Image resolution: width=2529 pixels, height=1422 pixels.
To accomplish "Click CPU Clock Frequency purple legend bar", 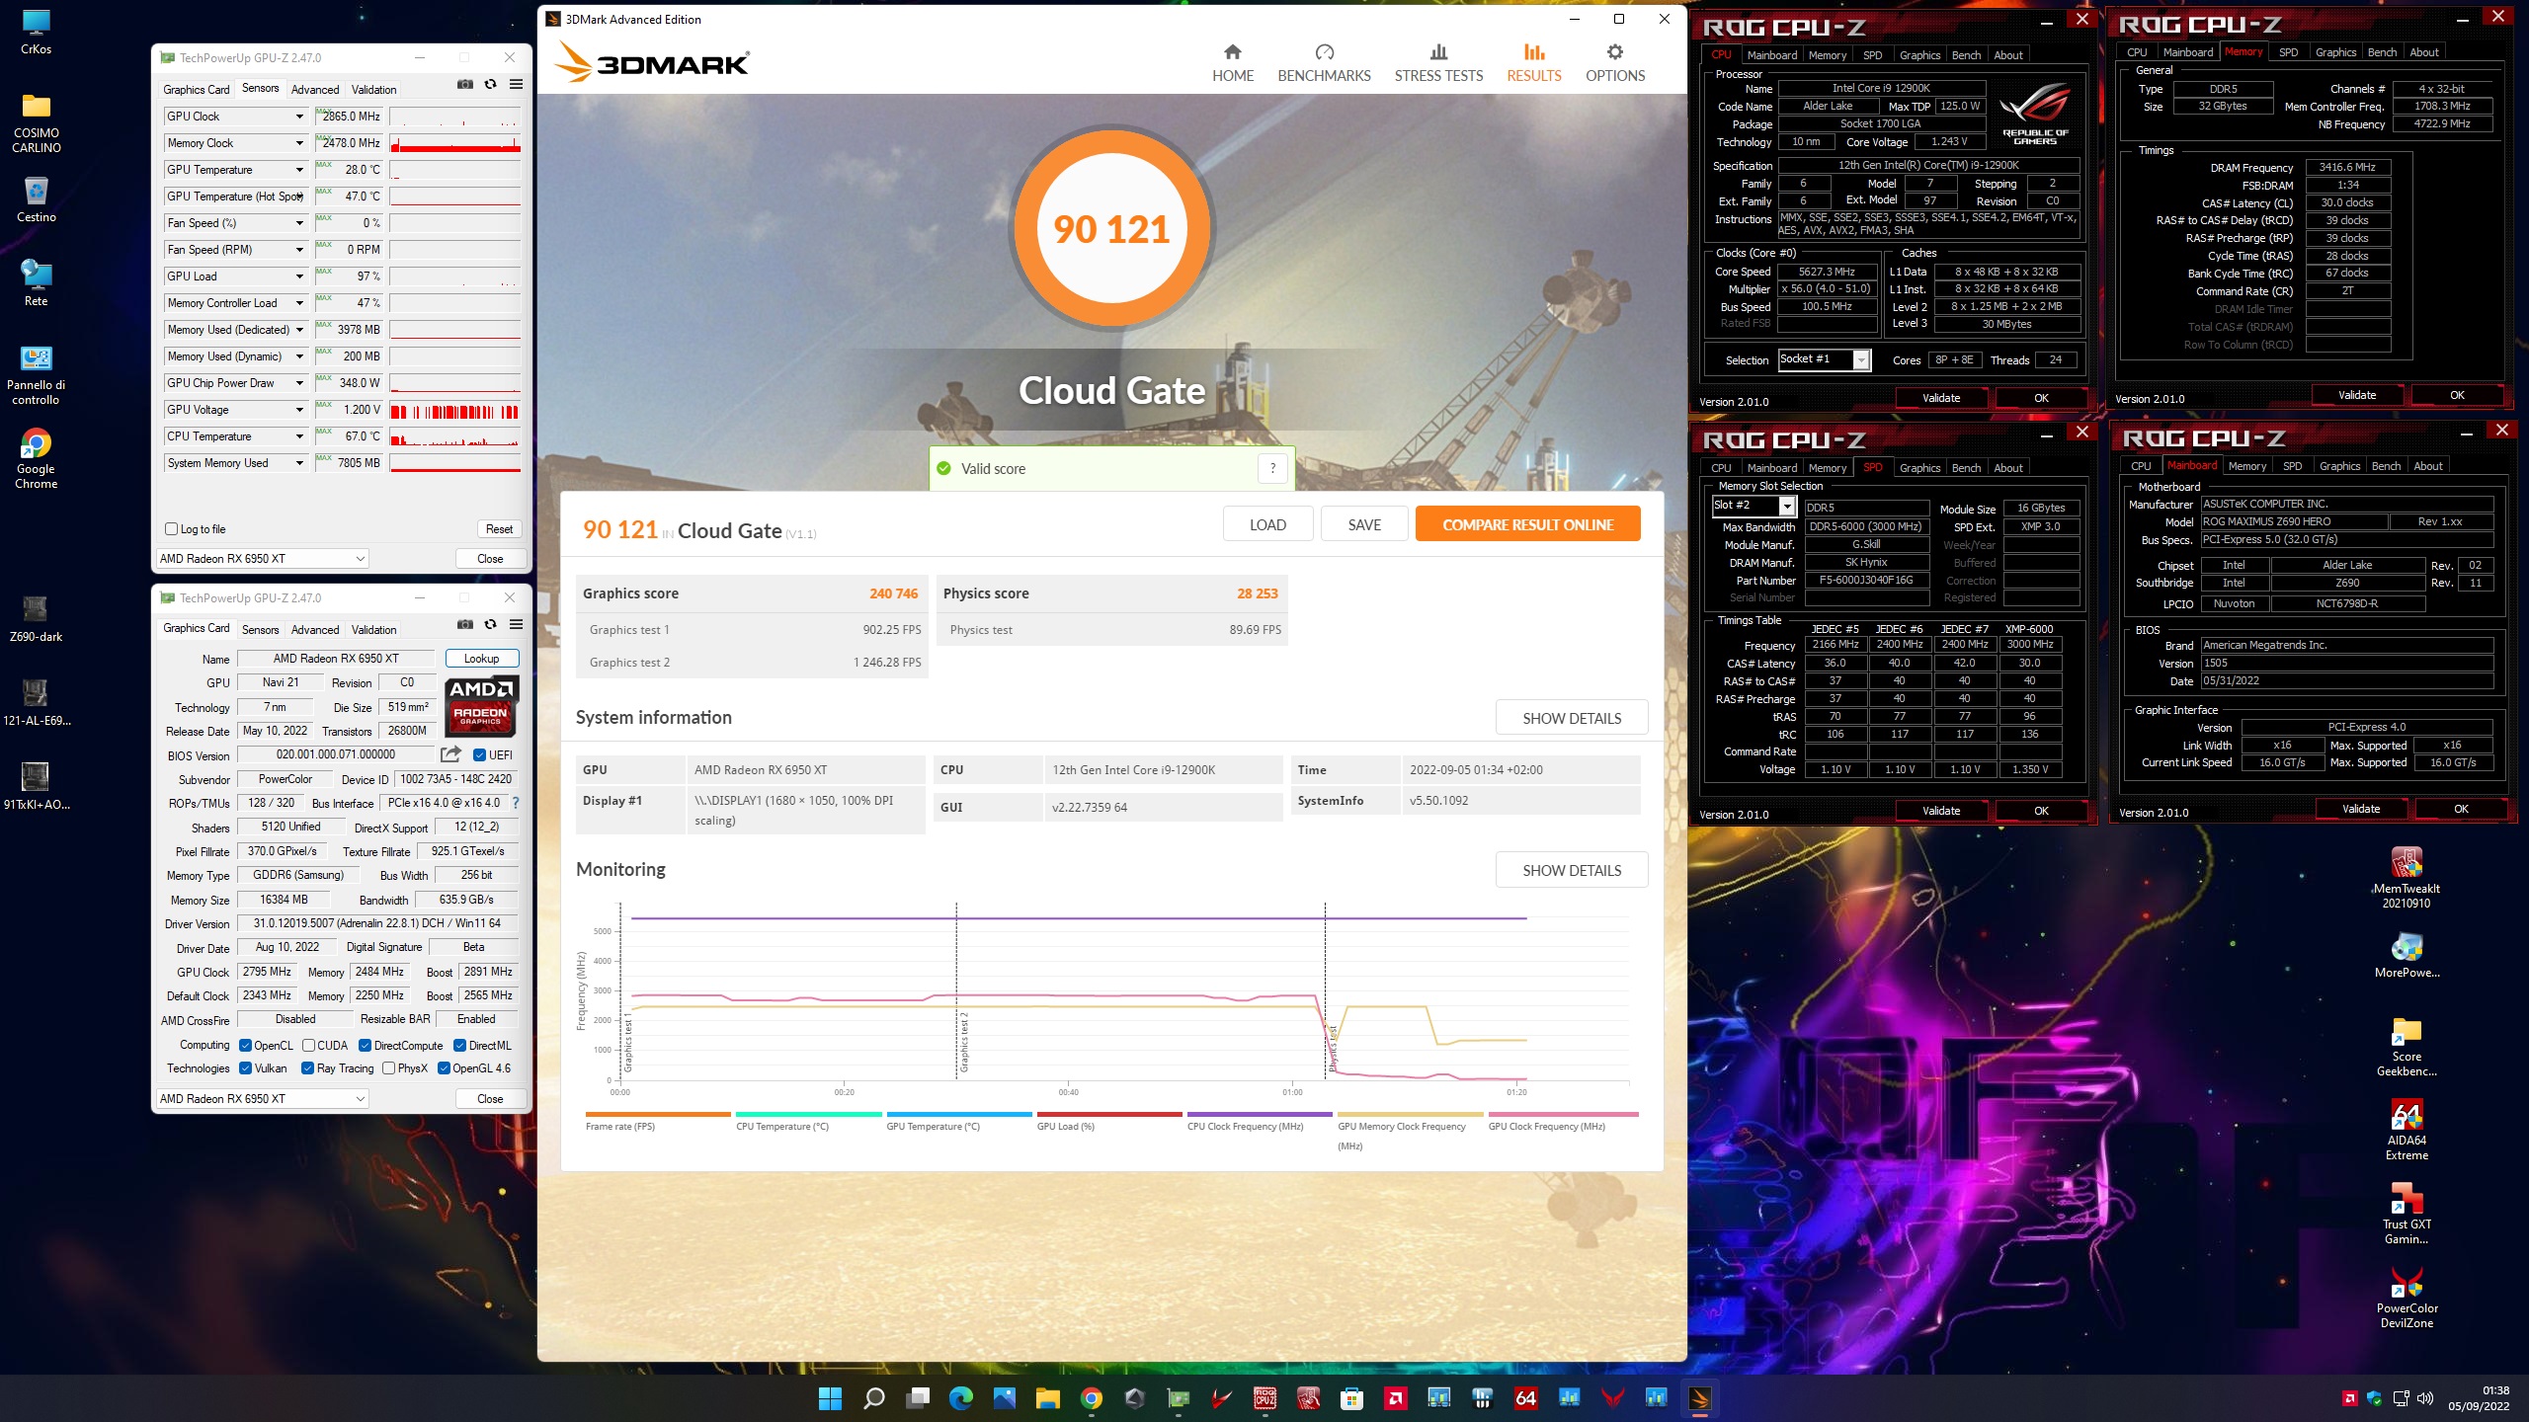I will pos(1260,1114).
